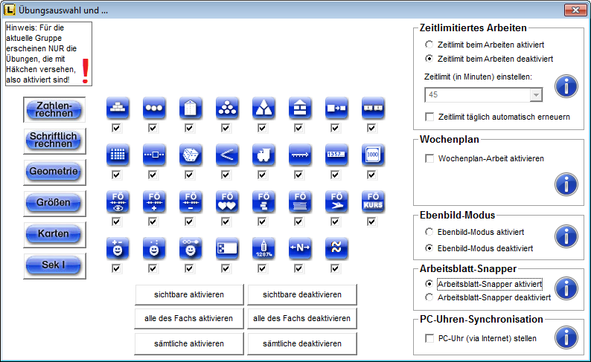Select Ebenbild-Modus aktiviert radio button
591x362 pixels.
click(429, 232)
